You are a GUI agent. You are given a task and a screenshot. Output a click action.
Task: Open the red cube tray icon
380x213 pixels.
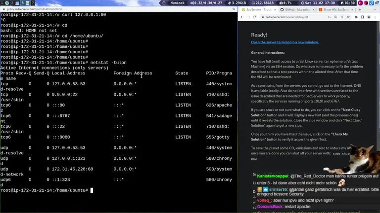pyautogui.click(x=366, y=3)
